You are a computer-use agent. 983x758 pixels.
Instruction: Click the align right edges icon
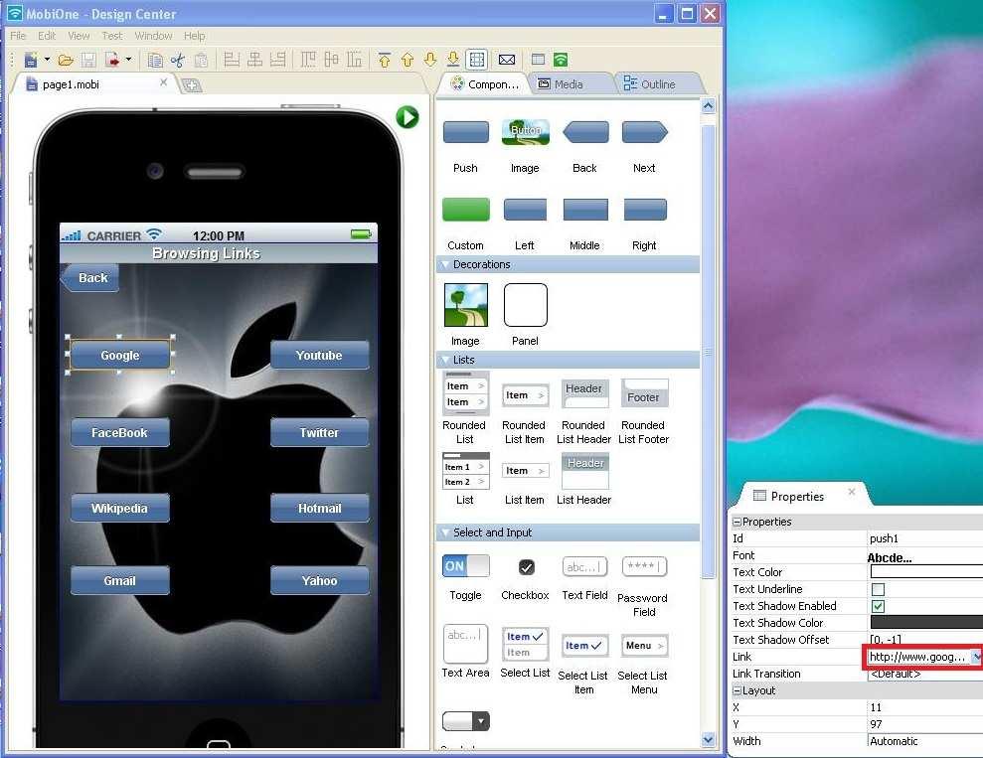coord(277,60)
